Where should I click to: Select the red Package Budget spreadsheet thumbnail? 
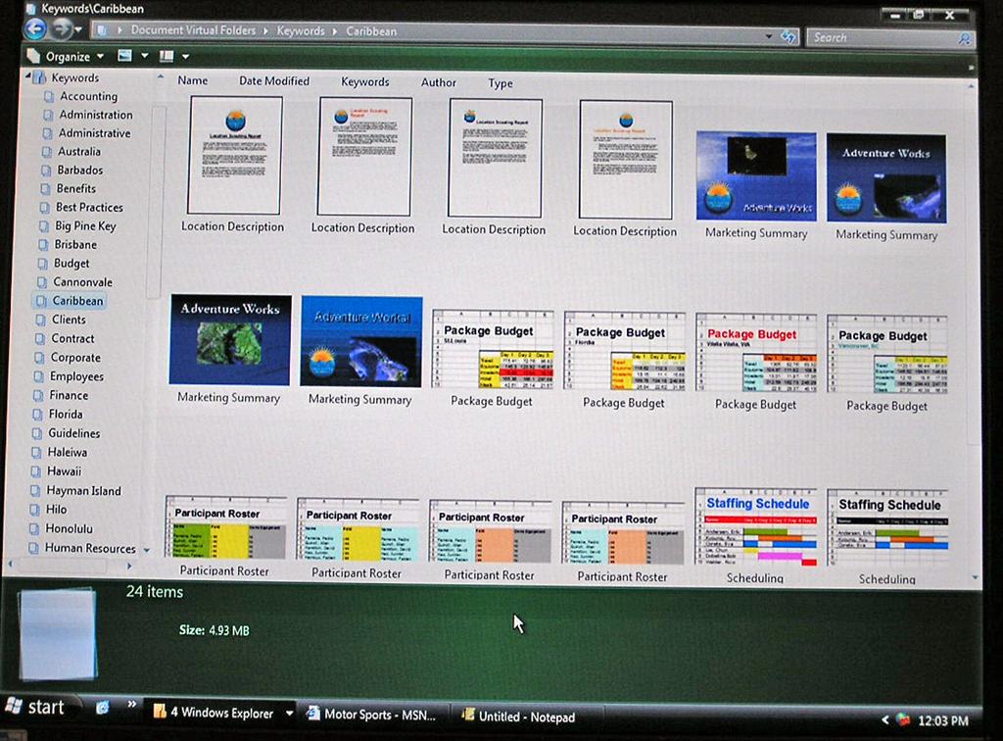point(756,353)
